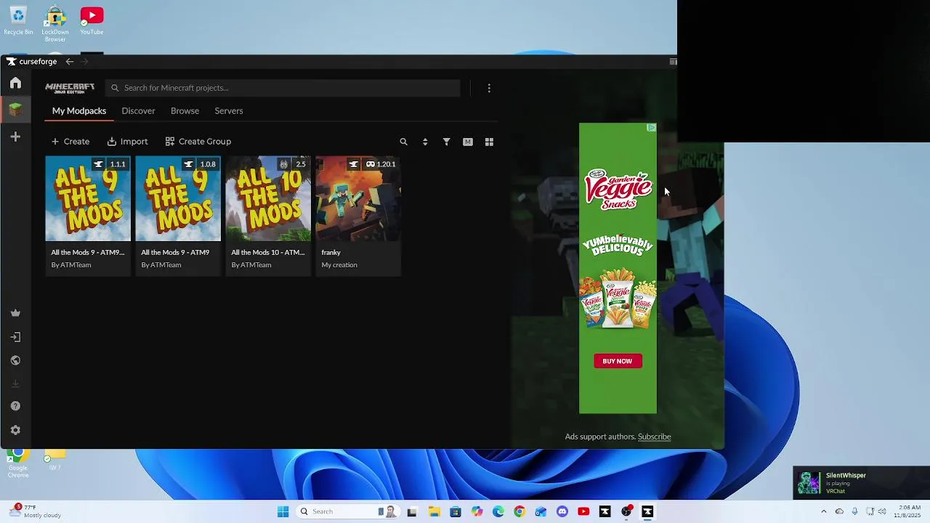Open the All the Mods 10 thumbnail
Screen dimensions: 930x523
pyautogui.click(x=268, y=198)
